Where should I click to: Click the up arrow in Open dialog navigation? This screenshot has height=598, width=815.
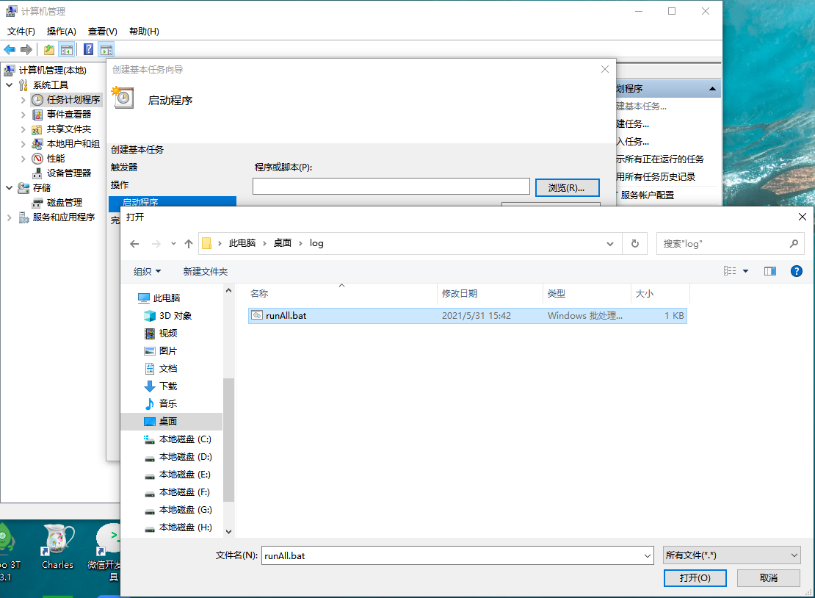(189, 243)
